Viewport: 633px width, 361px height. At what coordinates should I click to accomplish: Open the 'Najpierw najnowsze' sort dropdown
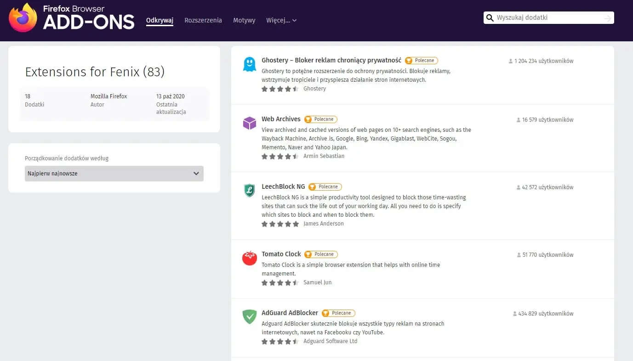pos(114,174)
